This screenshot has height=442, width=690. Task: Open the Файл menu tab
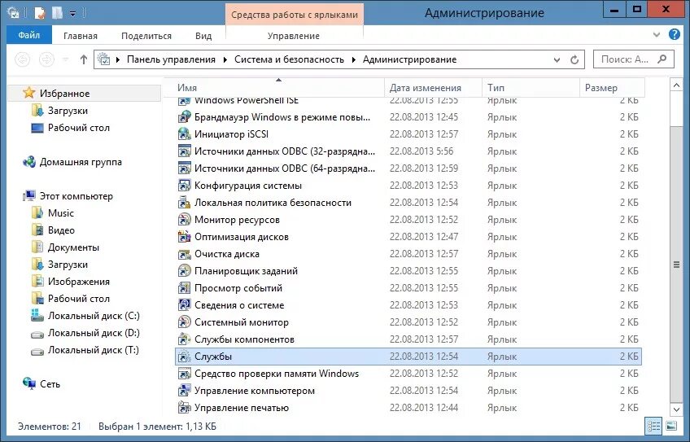point(29,35)
